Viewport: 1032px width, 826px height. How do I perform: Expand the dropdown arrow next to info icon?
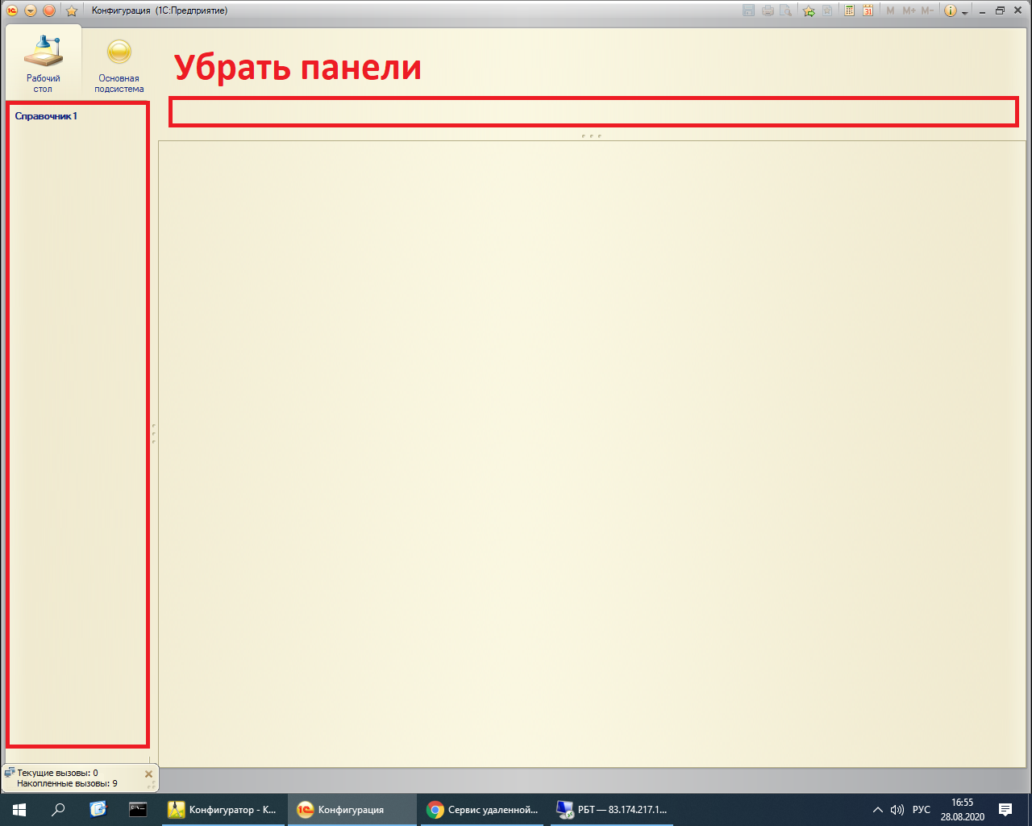[964, 12]
